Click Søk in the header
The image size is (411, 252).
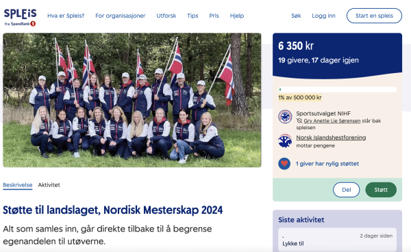point(296,16)
